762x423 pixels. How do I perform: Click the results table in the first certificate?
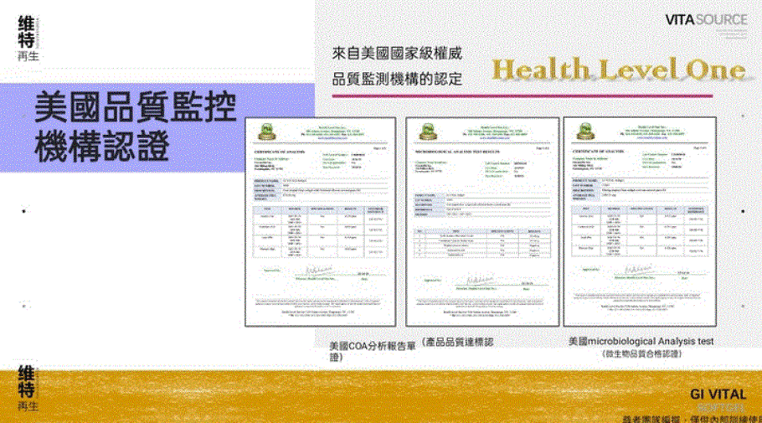pyautogui.click(x=320, y=231)
